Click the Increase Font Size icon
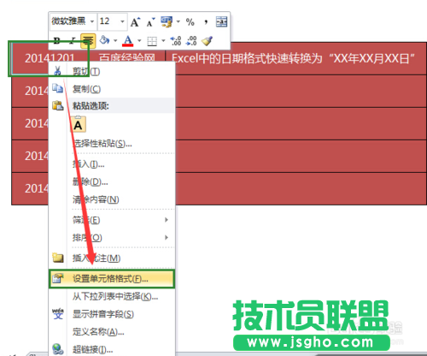Image resolution: width=427 pixels, height=356 pixels. (135, 22)
